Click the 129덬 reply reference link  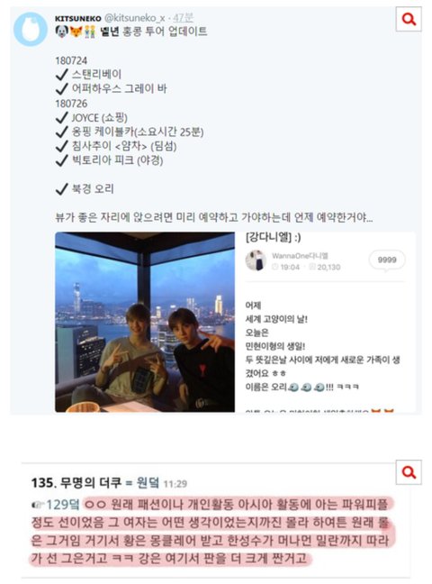(x=62, y=505)
